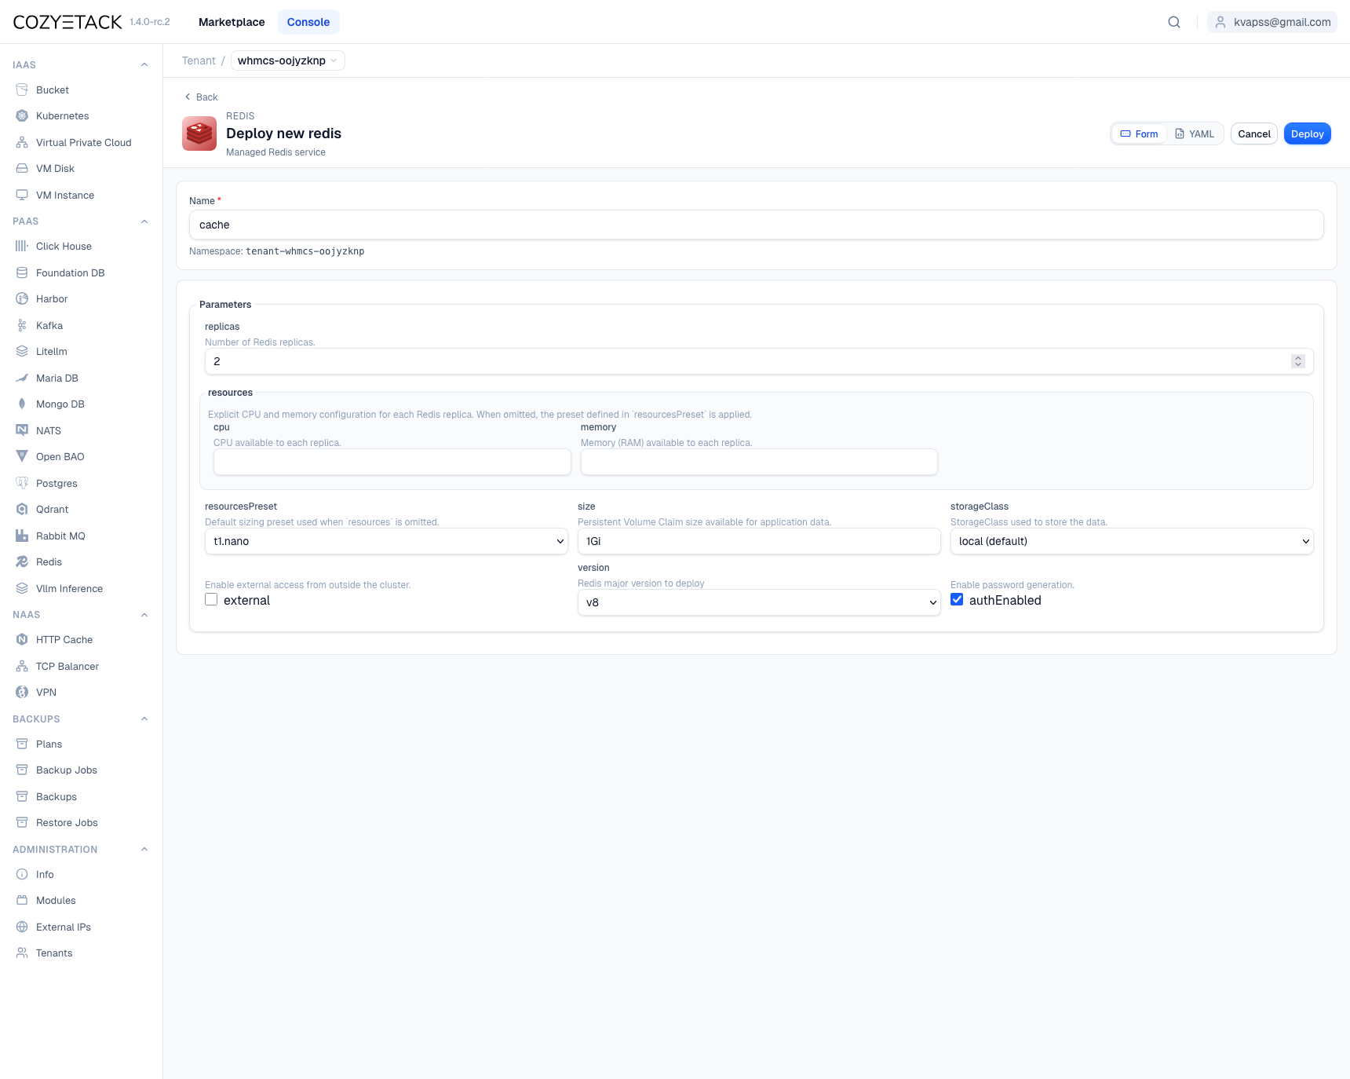Open the Maria DB icon
This screenshot has height=1079, width=1350.
22,378
